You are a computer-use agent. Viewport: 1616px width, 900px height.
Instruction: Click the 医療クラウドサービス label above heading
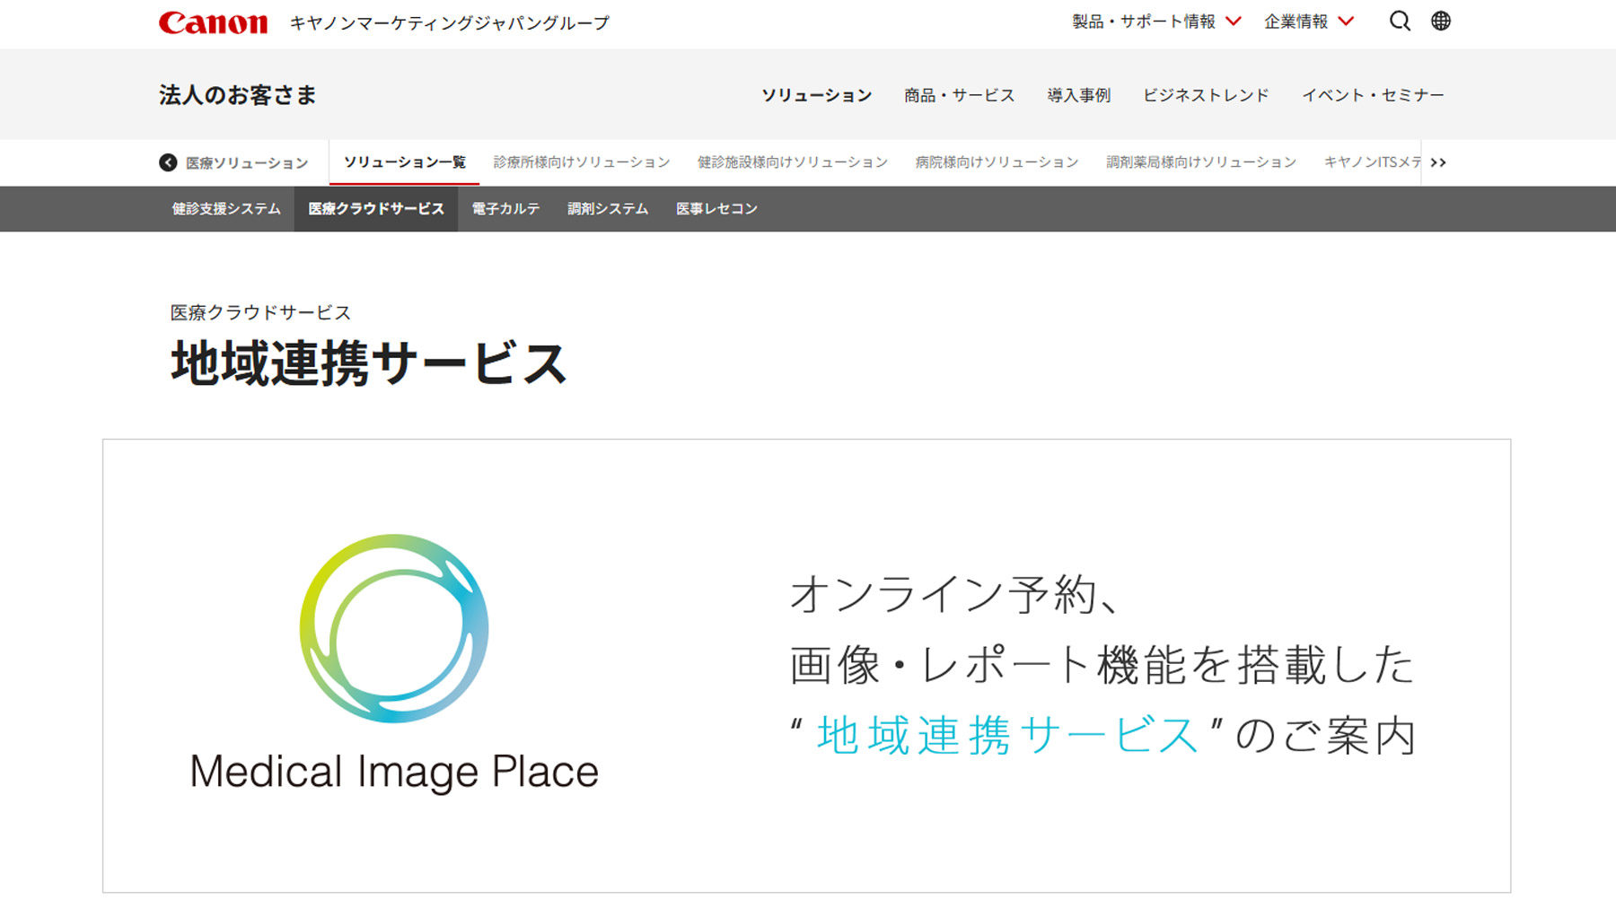pyautogui.click(x=260, y=312)
